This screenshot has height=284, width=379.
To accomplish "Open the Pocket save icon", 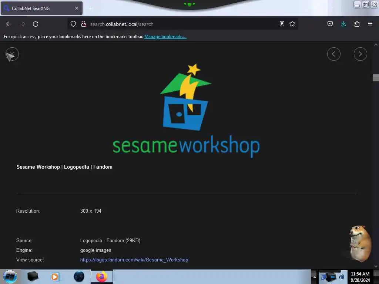I will click(330, 24).
